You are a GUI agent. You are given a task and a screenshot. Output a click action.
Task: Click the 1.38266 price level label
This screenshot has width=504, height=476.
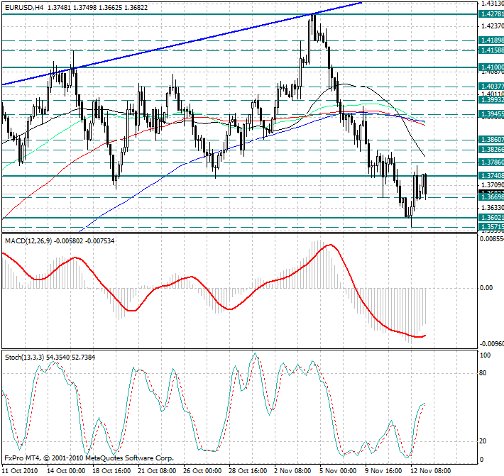click(491, 150)
